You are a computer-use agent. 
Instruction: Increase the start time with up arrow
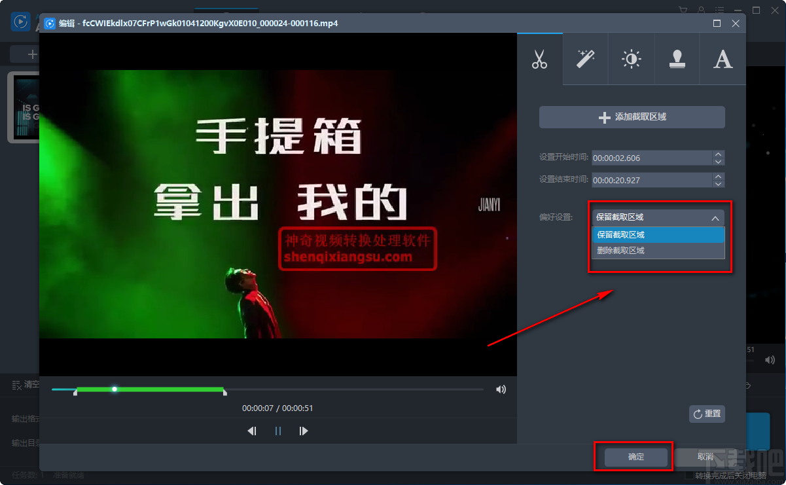(x=719, y=154)
